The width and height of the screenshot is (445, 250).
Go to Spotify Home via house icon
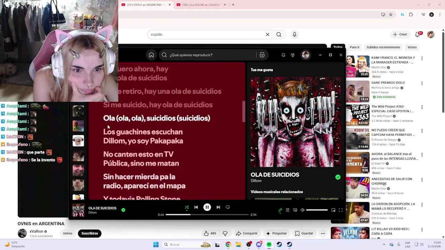pyautogui.click(x=151, y=55)
